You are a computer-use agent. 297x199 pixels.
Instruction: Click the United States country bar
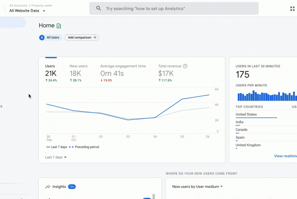(x=256, y=118)
